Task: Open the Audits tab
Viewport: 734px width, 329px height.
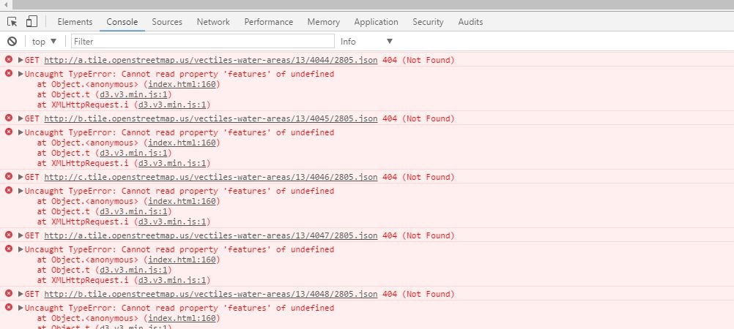Action: pos(470,22)
